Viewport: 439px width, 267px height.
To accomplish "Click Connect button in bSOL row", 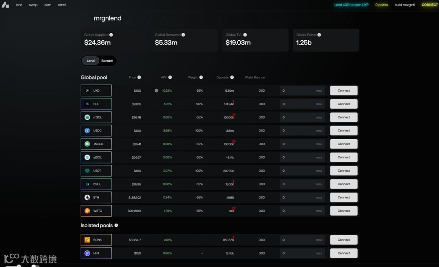I will click(x=344, y=184).
